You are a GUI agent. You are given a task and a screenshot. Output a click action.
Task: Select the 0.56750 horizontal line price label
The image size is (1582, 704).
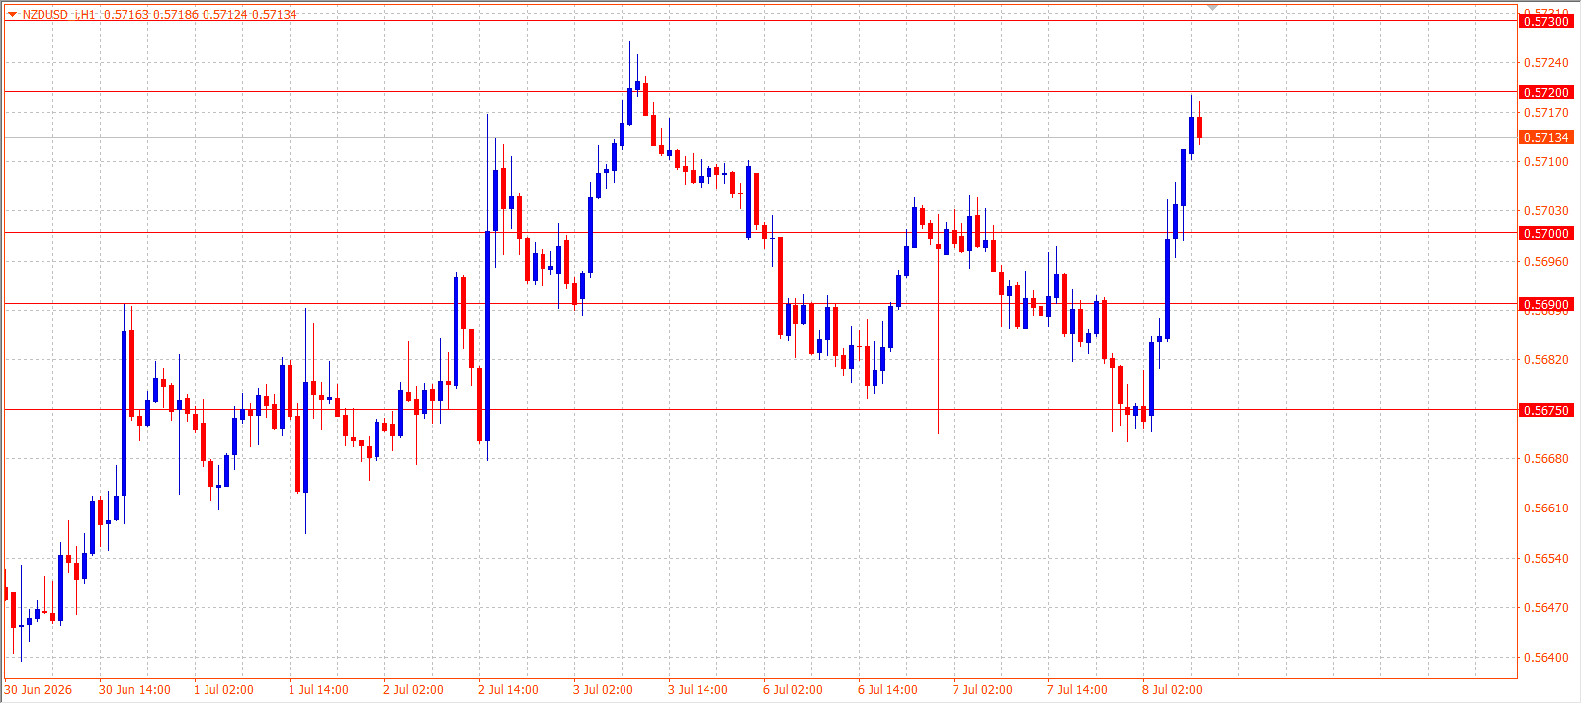[x=1545, y=410]
